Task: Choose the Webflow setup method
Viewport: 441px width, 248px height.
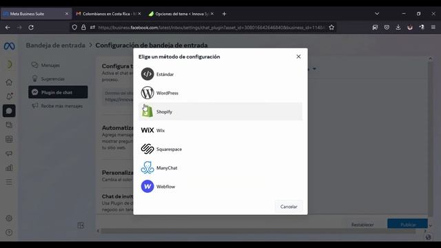Action: point(220,187)
